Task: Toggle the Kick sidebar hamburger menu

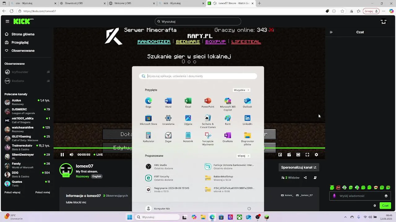Action: (7, 21)
